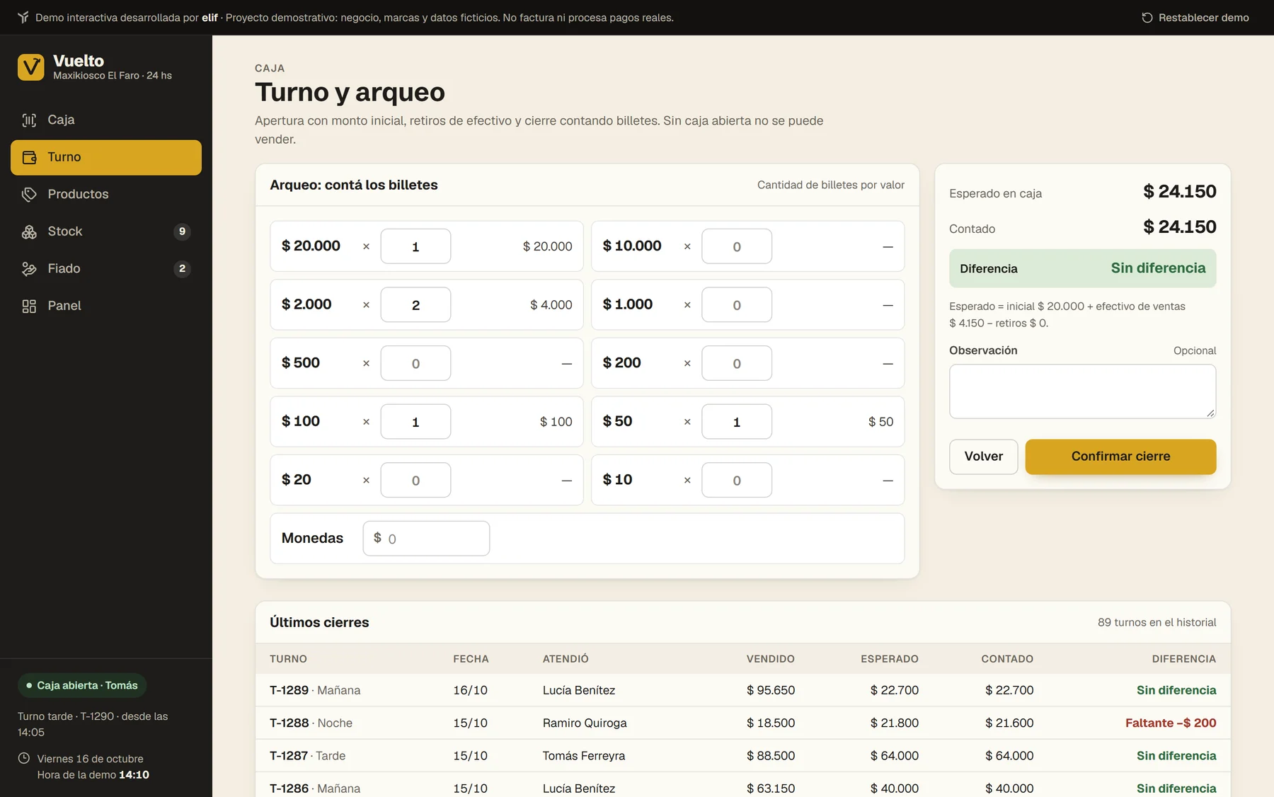Focus the $ 1.000 bill count field
This screenshot has width=1274, height=797.
[737, 305]
